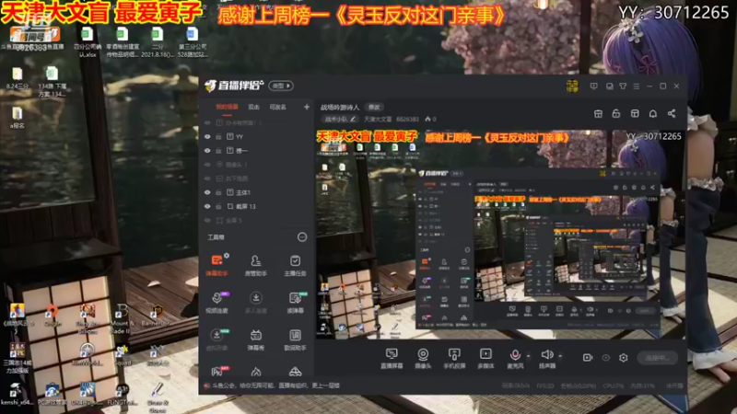Toggle visibility of YY layer
This screenshot has width=737, height=414.
pyautogui.click(x=207, y=136)
